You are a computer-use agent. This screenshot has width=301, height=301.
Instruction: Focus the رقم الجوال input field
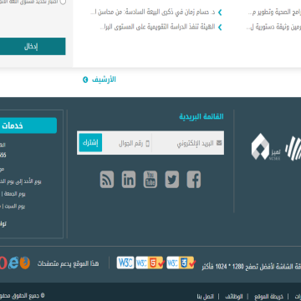coord(127,143)
